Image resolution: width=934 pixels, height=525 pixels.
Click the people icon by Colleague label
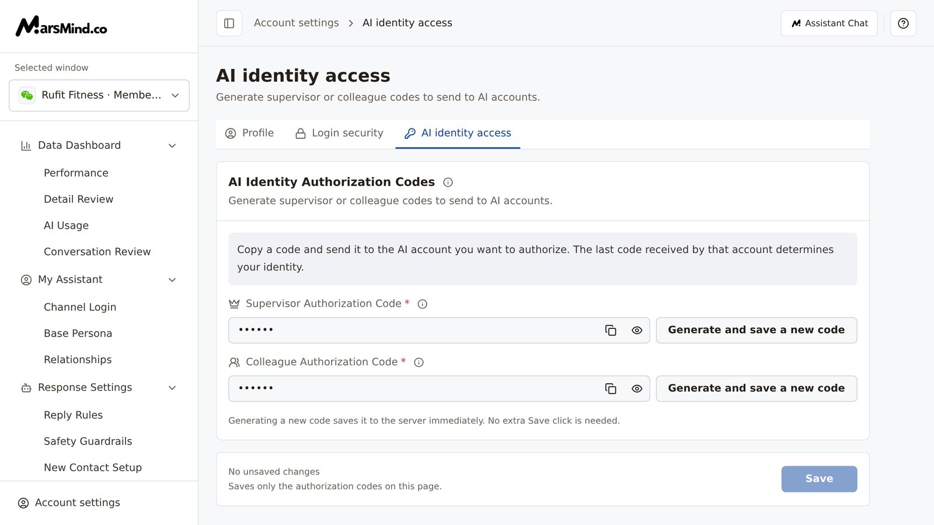(x=234, y=362)
